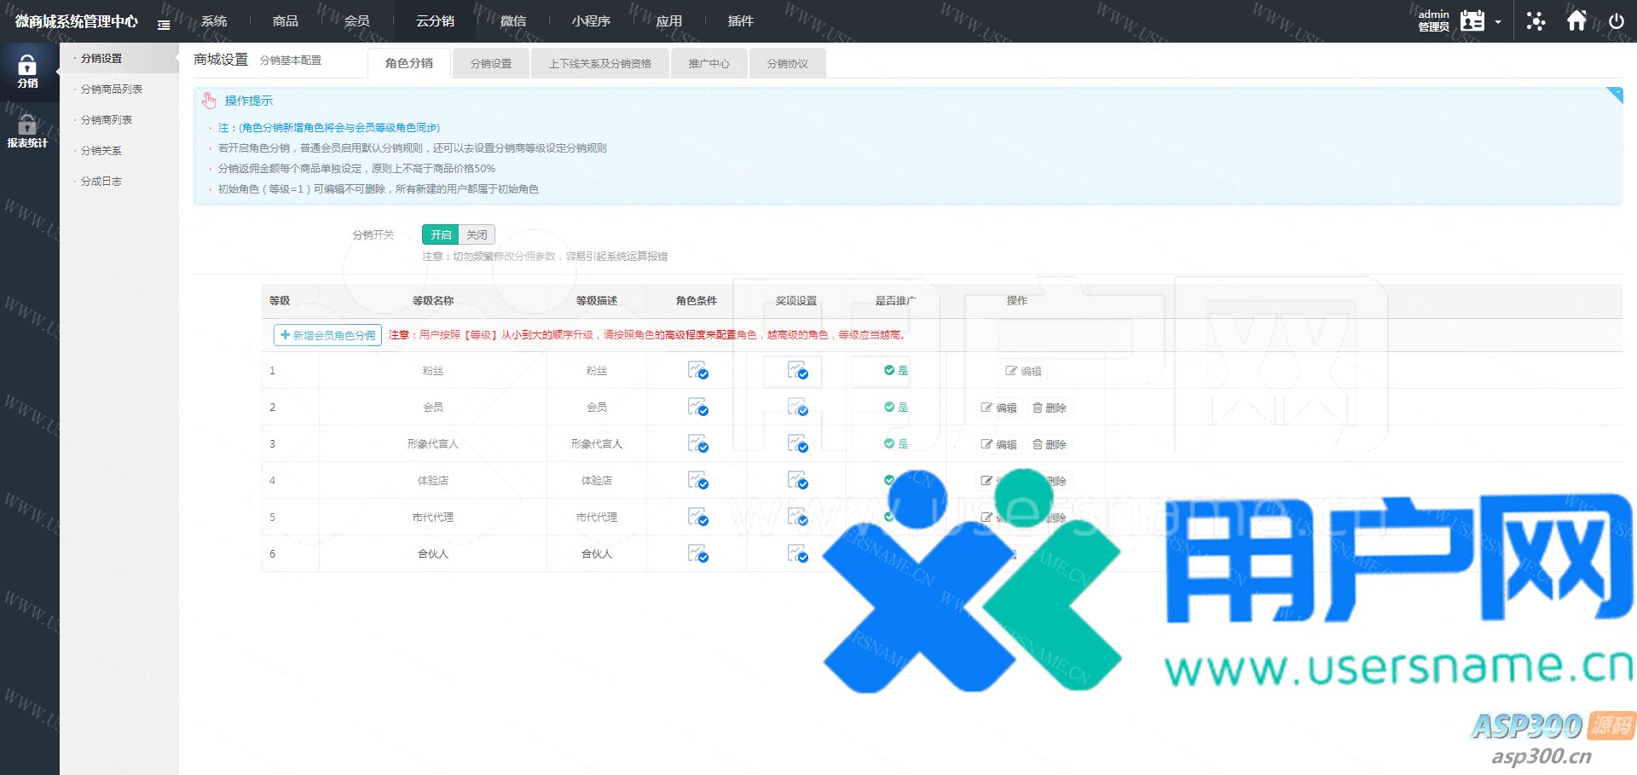Switch to the 上下线关系及分销资格 tab
Screen dimensions: 1637x775
pyautogui.click(x=600, y=63)
